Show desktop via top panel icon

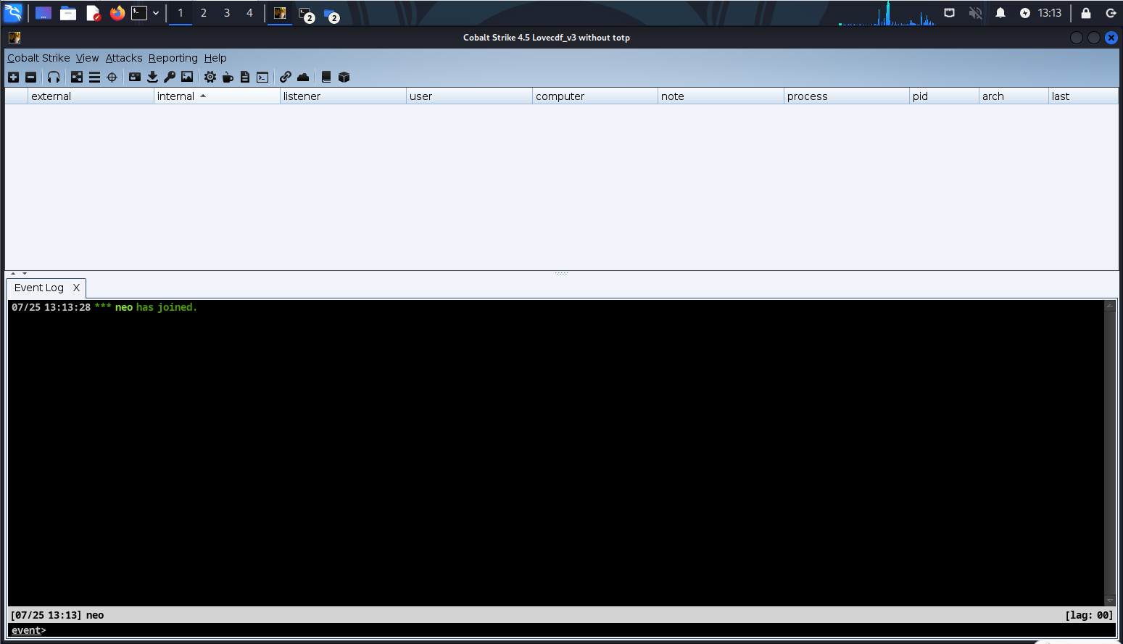(43, 13)
